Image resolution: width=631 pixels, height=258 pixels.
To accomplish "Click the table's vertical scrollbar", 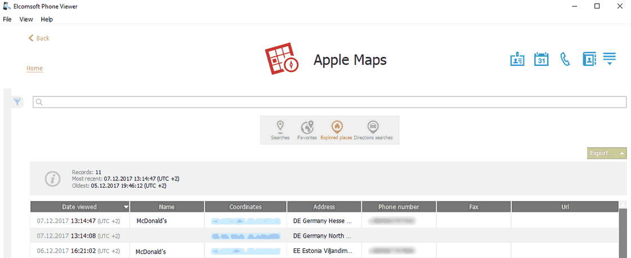I will coord(623,231).
